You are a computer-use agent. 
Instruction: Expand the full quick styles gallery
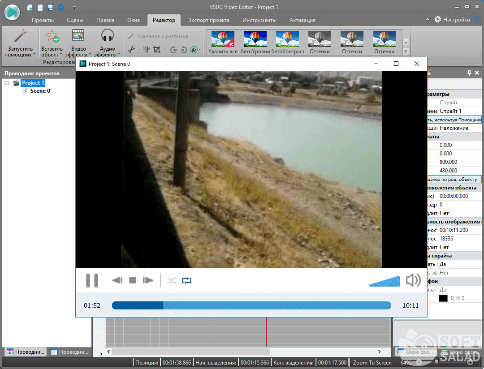(x=406, y=52)
